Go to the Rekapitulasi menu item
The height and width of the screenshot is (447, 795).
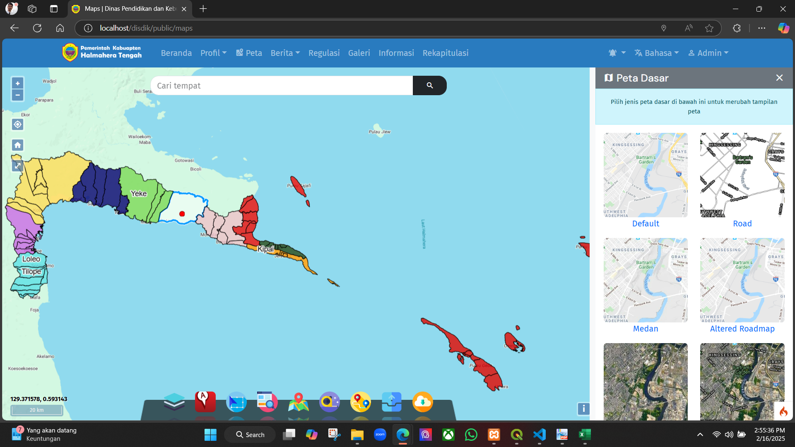[446, 53]
